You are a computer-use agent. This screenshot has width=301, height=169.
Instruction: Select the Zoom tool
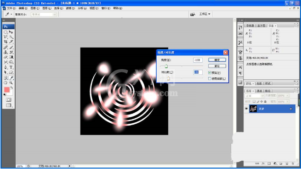click(x=11, y=83)
